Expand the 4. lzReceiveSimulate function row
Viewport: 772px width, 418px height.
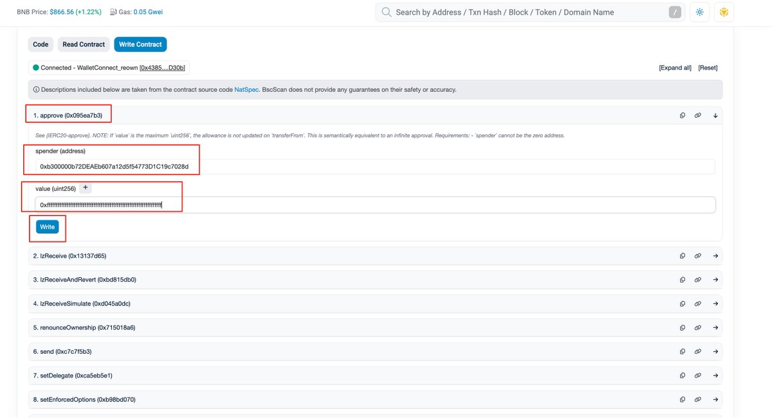(375, 304)
